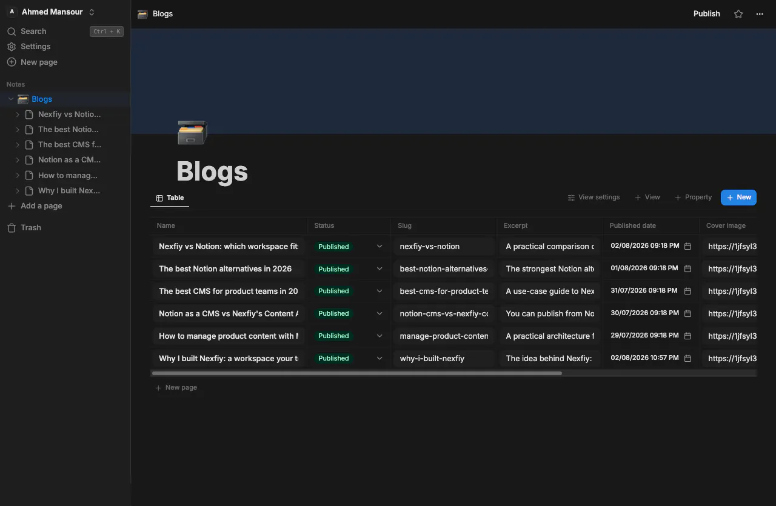Open the workspace switcher next to Ahmed Mansour
Image resolution: width=776 pixels, height=506 pixels.
pyautogui.click(x=92, y=12)
